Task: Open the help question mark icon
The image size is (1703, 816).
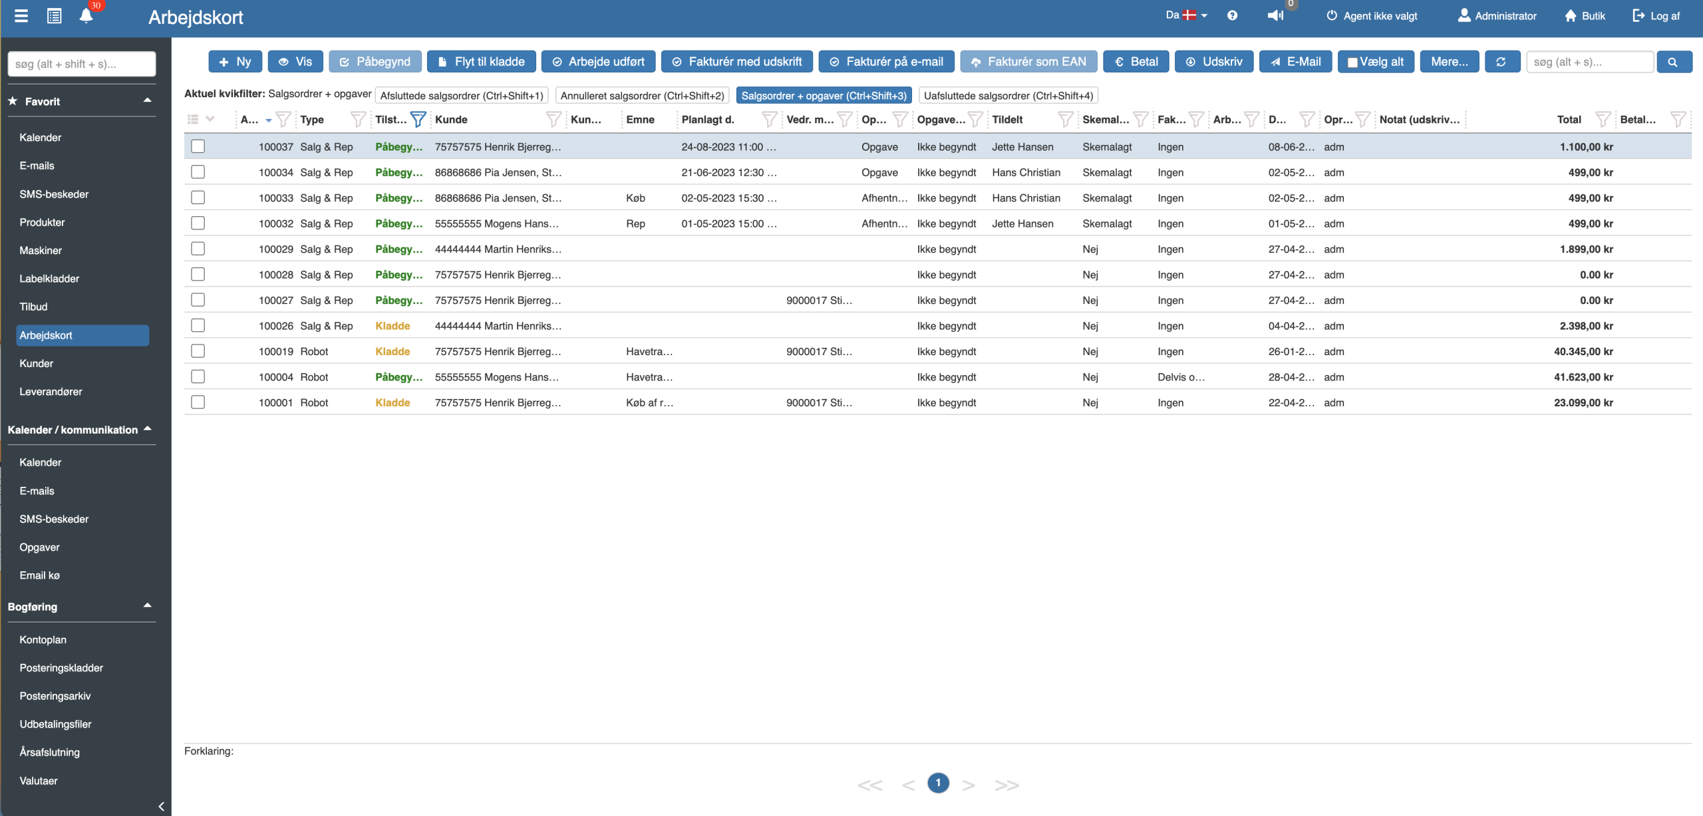Action: 1232,16
